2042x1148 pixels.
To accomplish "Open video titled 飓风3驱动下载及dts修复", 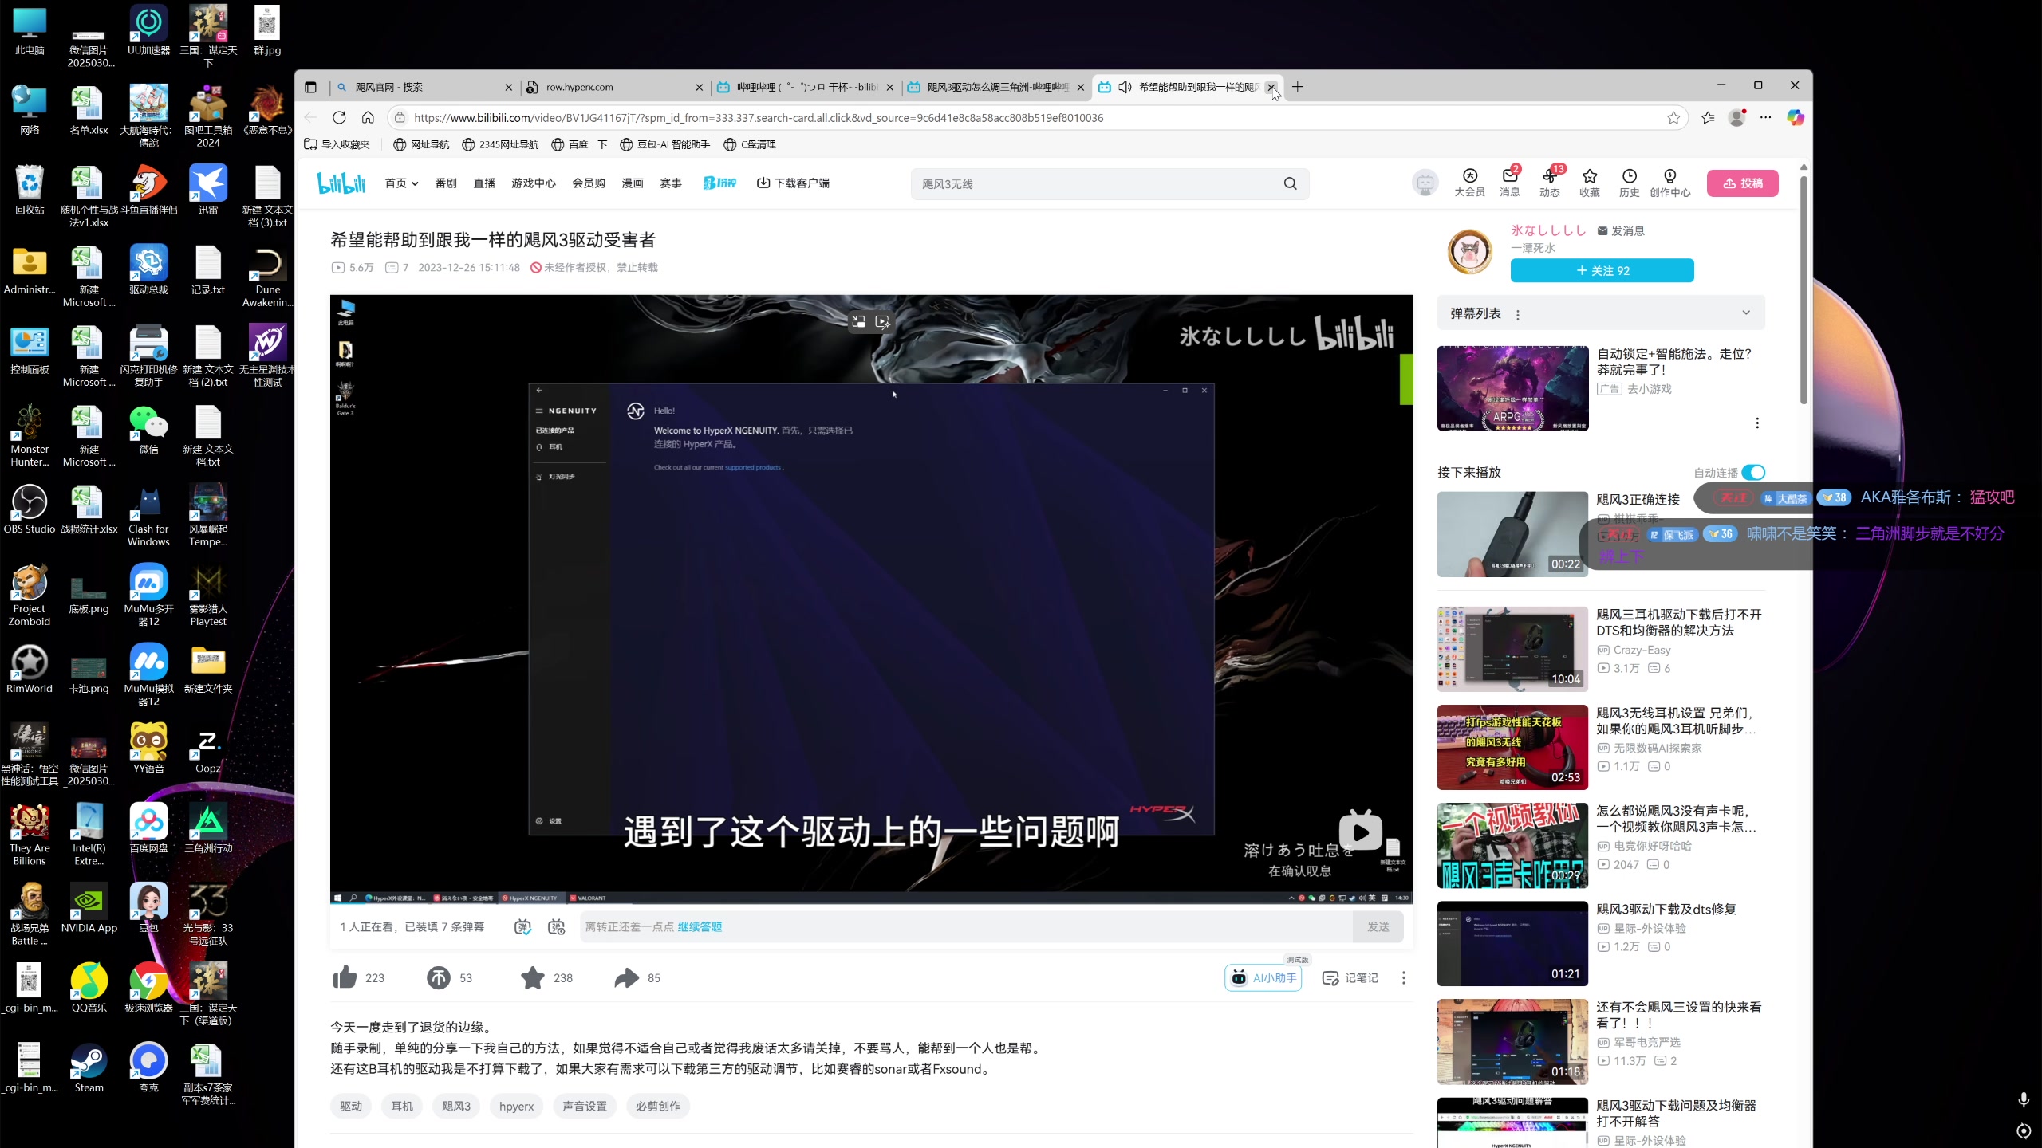I will pos(1666,909).
